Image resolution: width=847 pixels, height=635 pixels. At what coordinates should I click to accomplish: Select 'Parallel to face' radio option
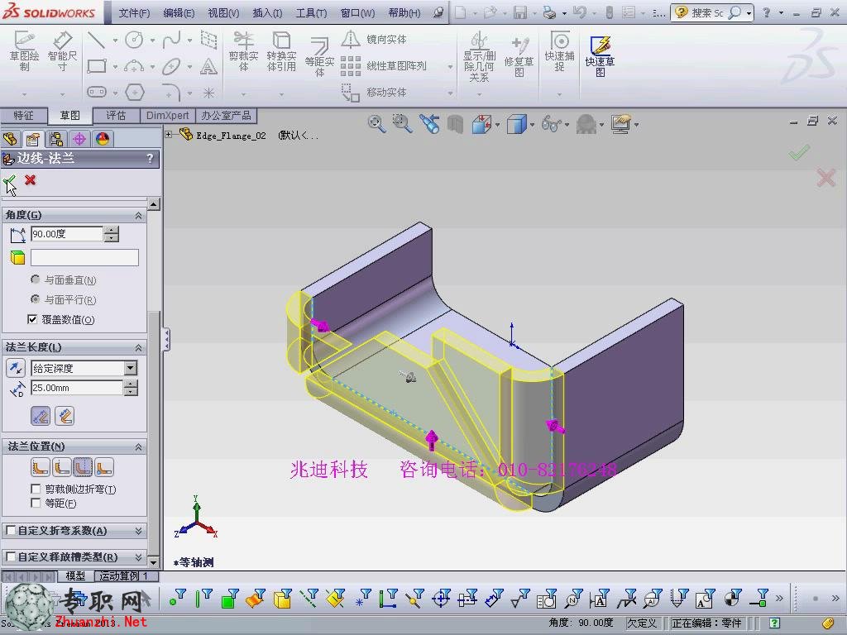36,299
